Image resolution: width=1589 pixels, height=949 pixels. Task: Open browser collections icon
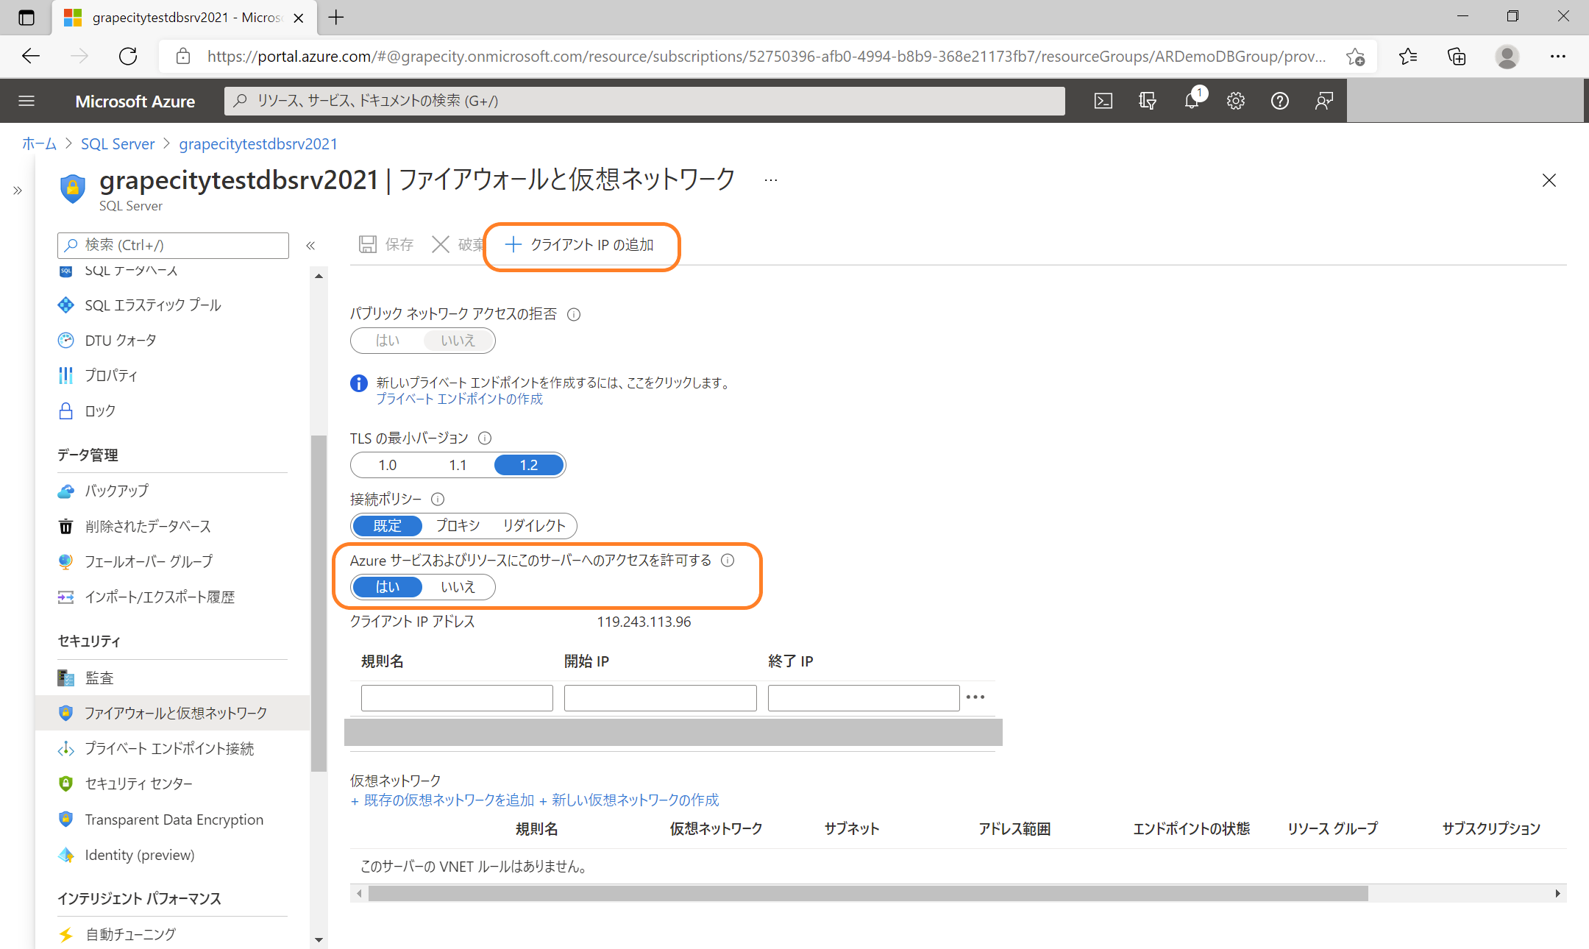[1457, 57]
